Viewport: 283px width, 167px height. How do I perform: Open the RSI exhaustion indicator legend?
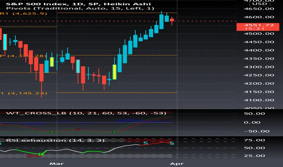[55, 140]
